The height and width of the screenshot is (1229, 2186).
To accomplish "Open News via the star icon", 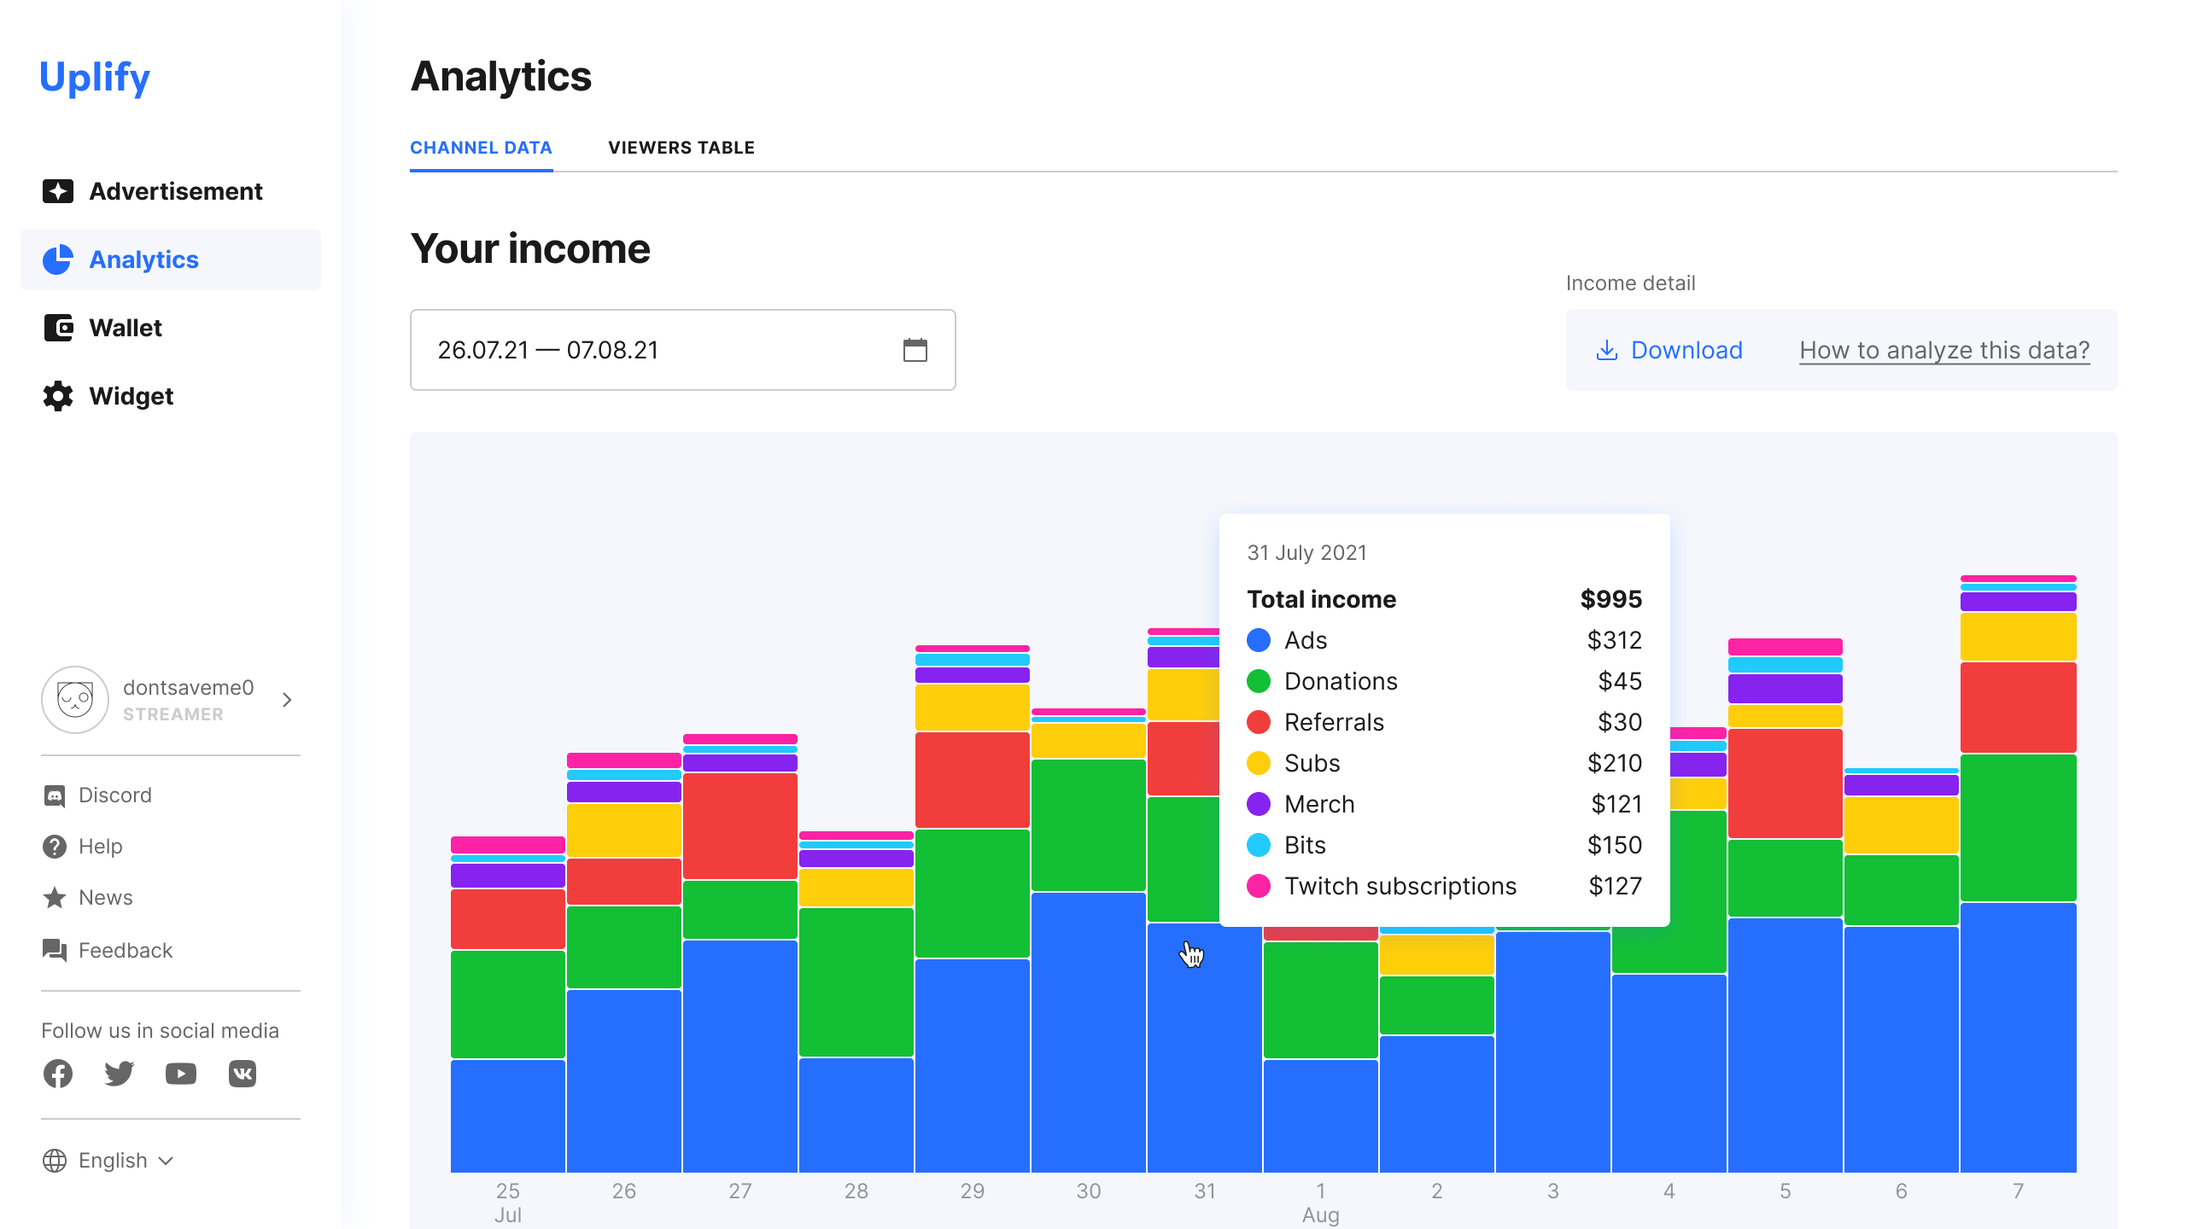I will (54, 897).
